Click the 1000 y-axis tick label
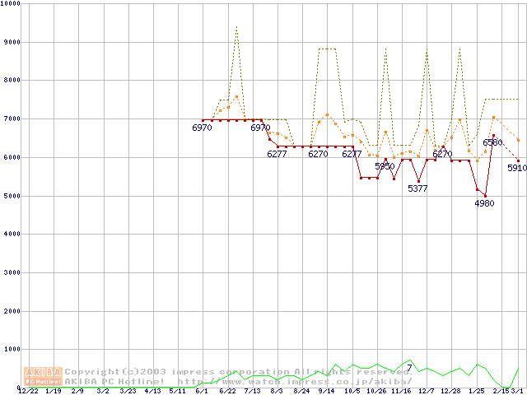Viewport: 527px width, 395px height. coord(12,350)
